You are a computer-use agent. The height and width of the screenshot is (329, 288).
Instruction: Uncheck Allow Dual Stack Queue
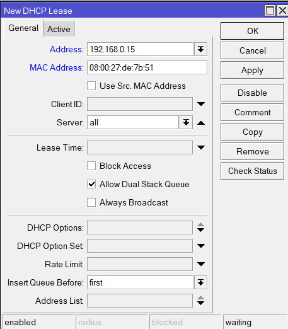(91, 184)
